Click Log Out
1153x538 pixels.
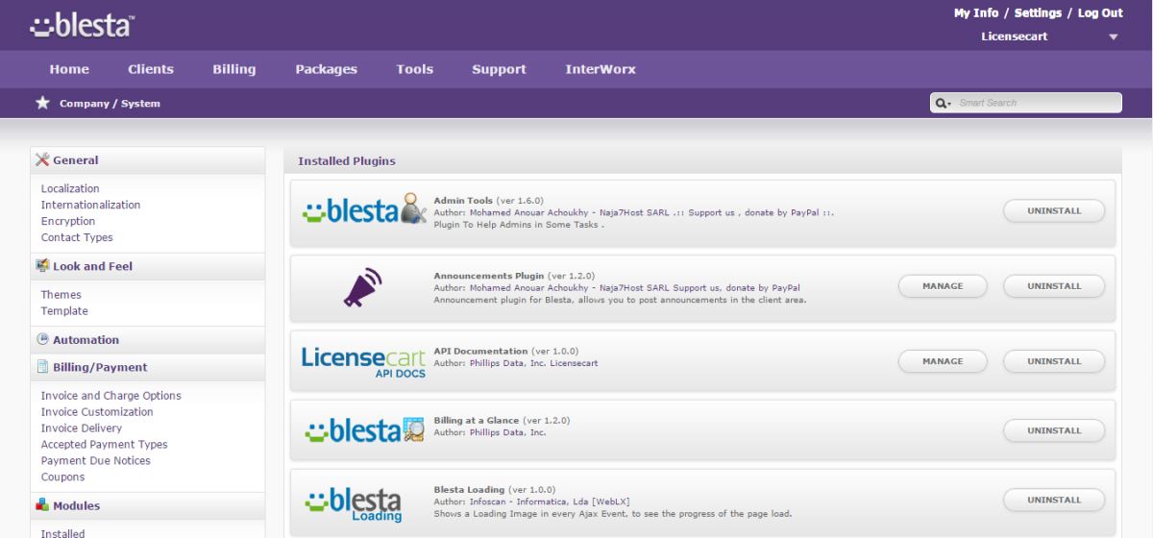(1100, 12)
